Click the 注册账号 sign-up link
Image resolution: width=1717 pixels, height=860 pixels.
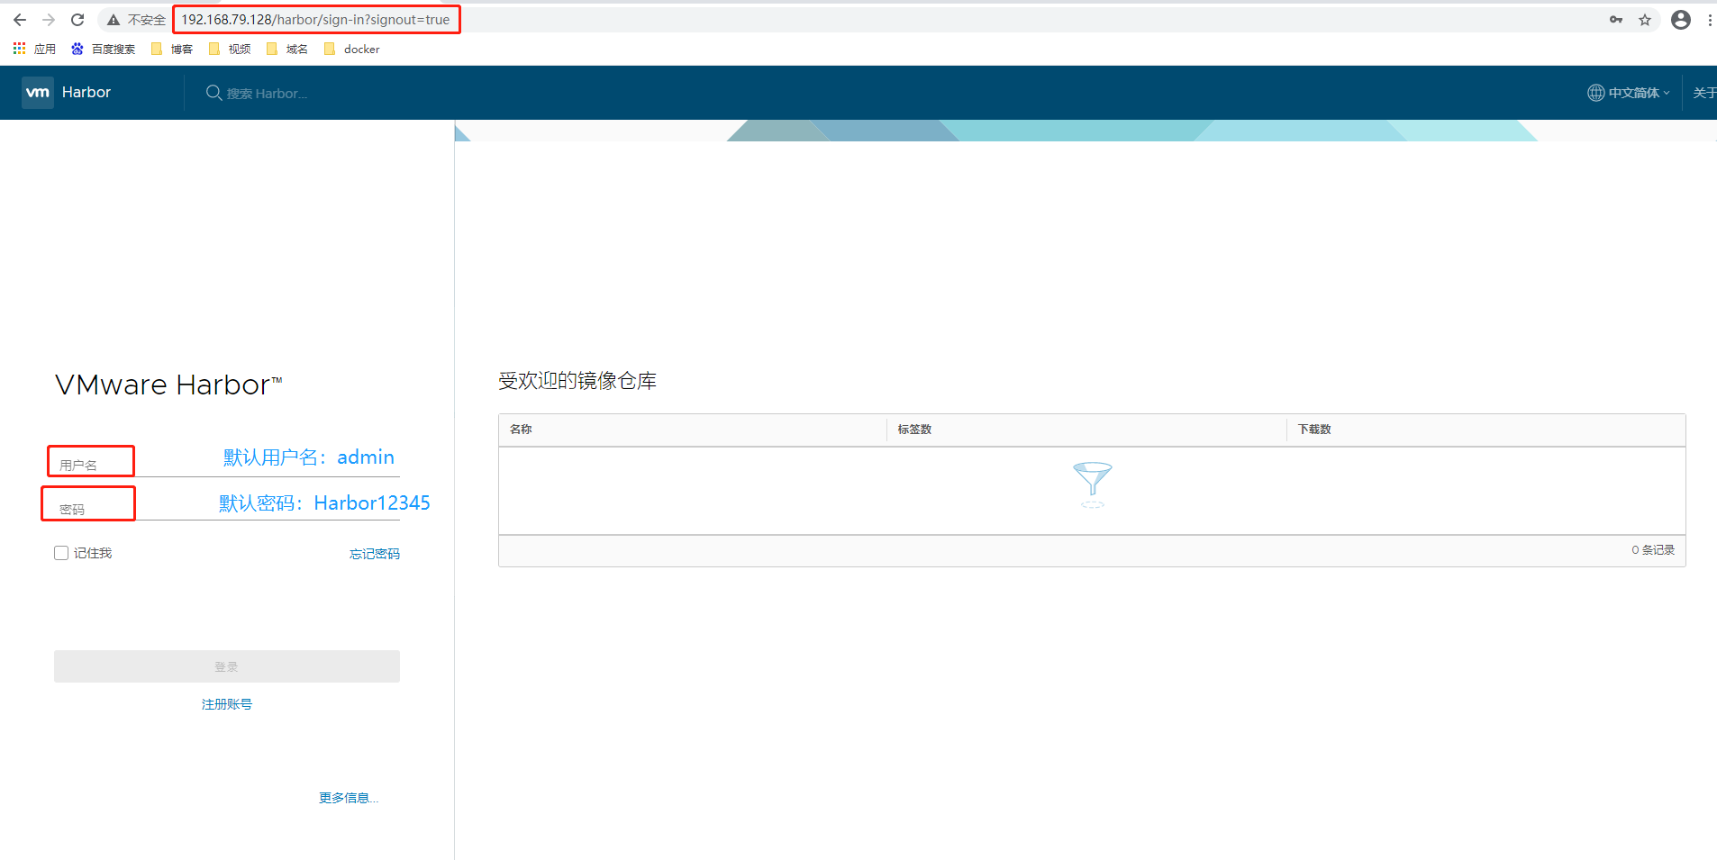[227, 704]
